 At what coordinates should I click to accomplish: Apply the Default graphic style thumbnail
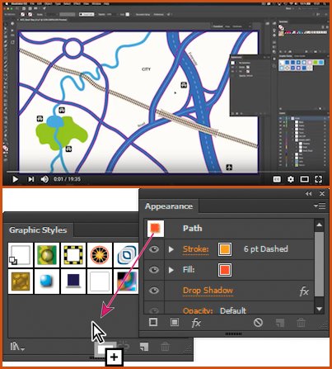click(21, 255)
